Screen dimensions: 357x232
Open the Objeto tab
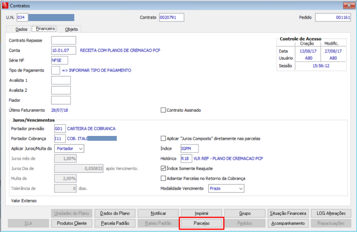pos(71,29)
